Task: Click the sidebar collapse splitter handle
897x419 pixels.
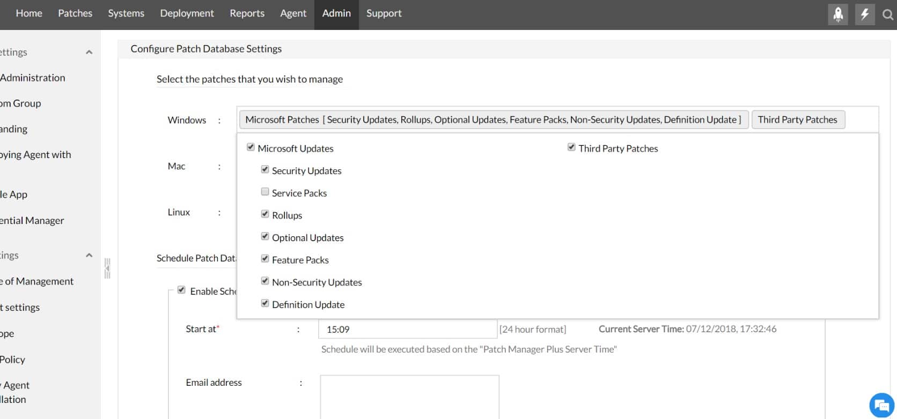Action: [x=107, y=268]
